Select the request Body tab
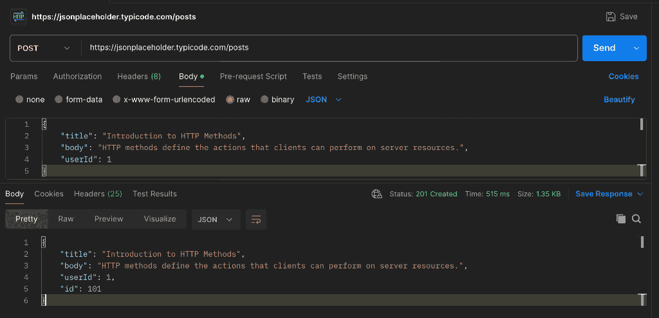The width and height of the screenshot is (659, 318). (x=191, y=77)
